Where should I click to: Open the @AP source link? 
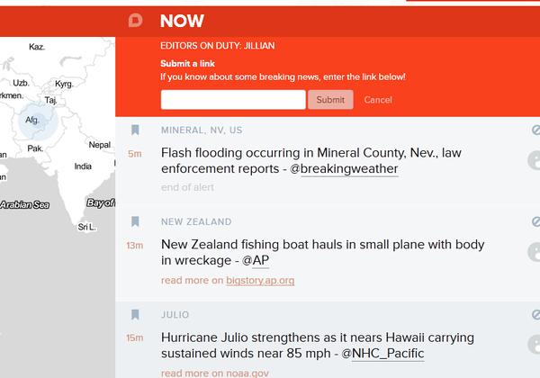point(256,260)
